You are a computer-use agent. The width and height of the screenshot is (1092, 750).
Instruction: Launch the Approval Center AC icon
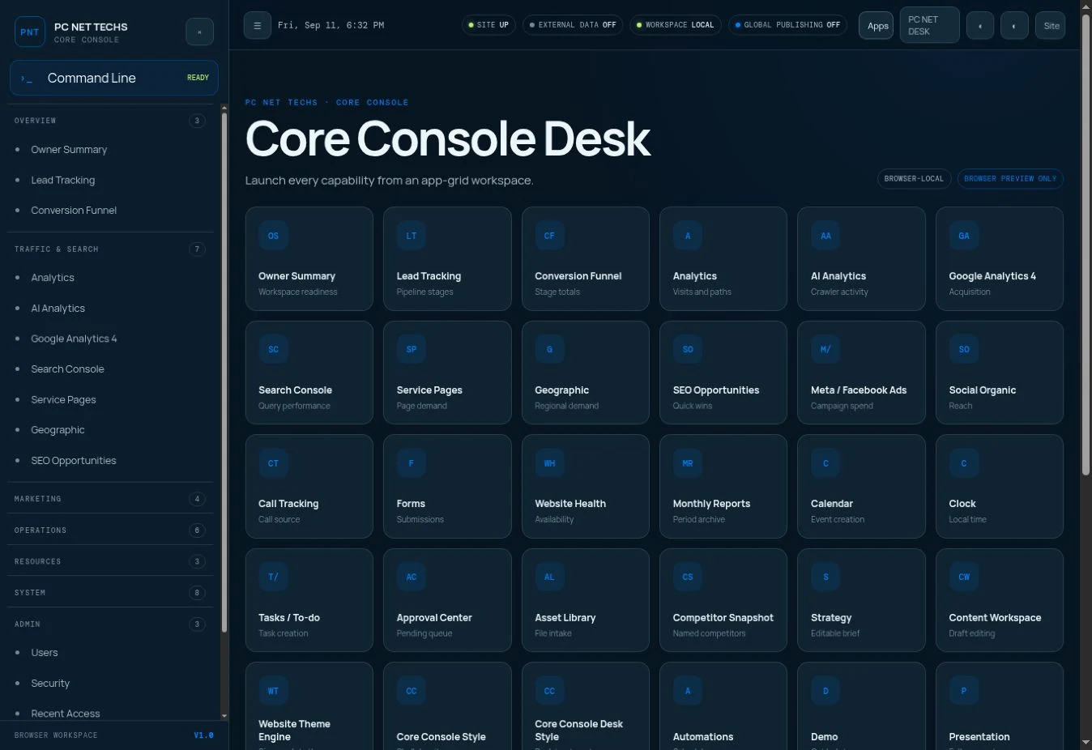pyautogui.click(x=412, y=577)
